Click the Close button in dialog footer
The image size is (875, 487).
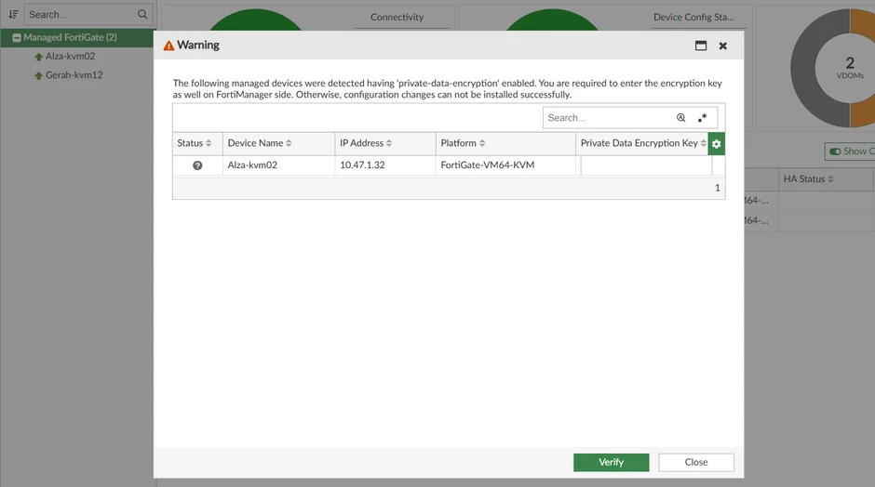[696, 462]
